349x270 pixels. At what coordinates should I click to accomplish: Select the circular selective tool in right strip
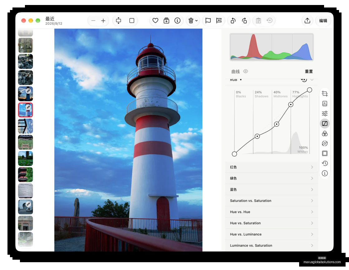[325, 143]
